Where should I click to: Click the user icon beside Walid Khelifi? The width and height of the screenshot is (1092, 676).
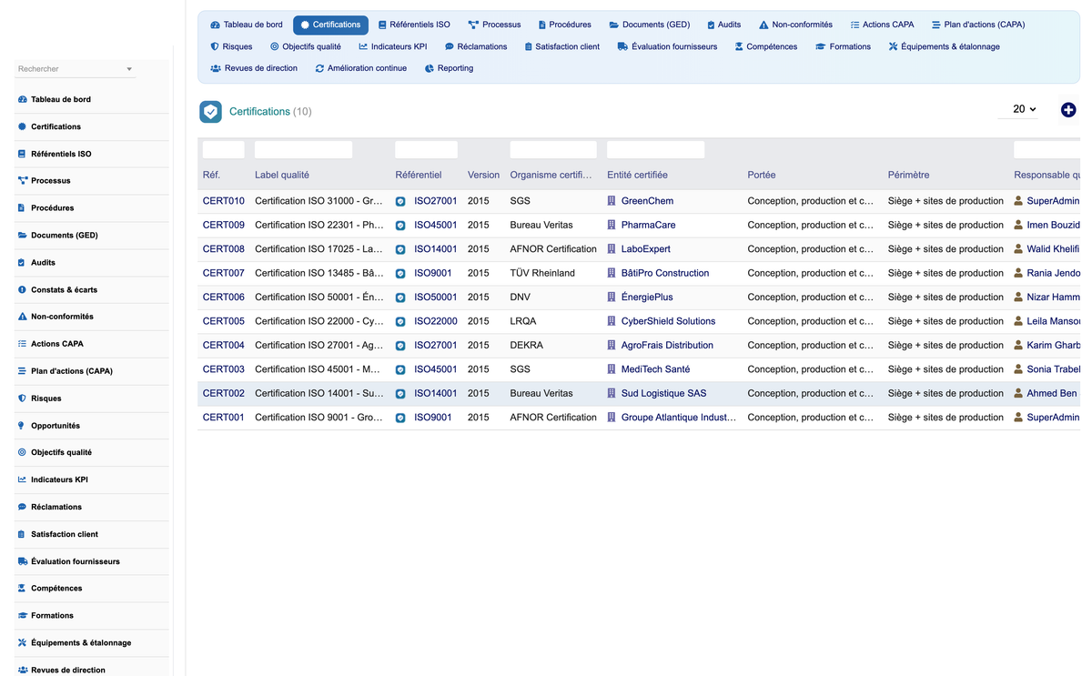1019,248
